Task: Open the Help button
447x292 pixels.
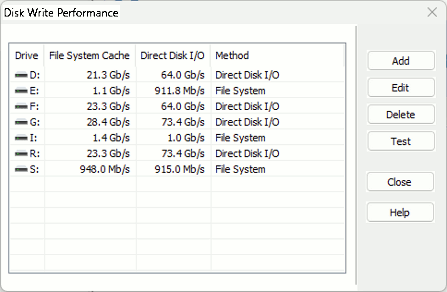Action: coord(400,212)
